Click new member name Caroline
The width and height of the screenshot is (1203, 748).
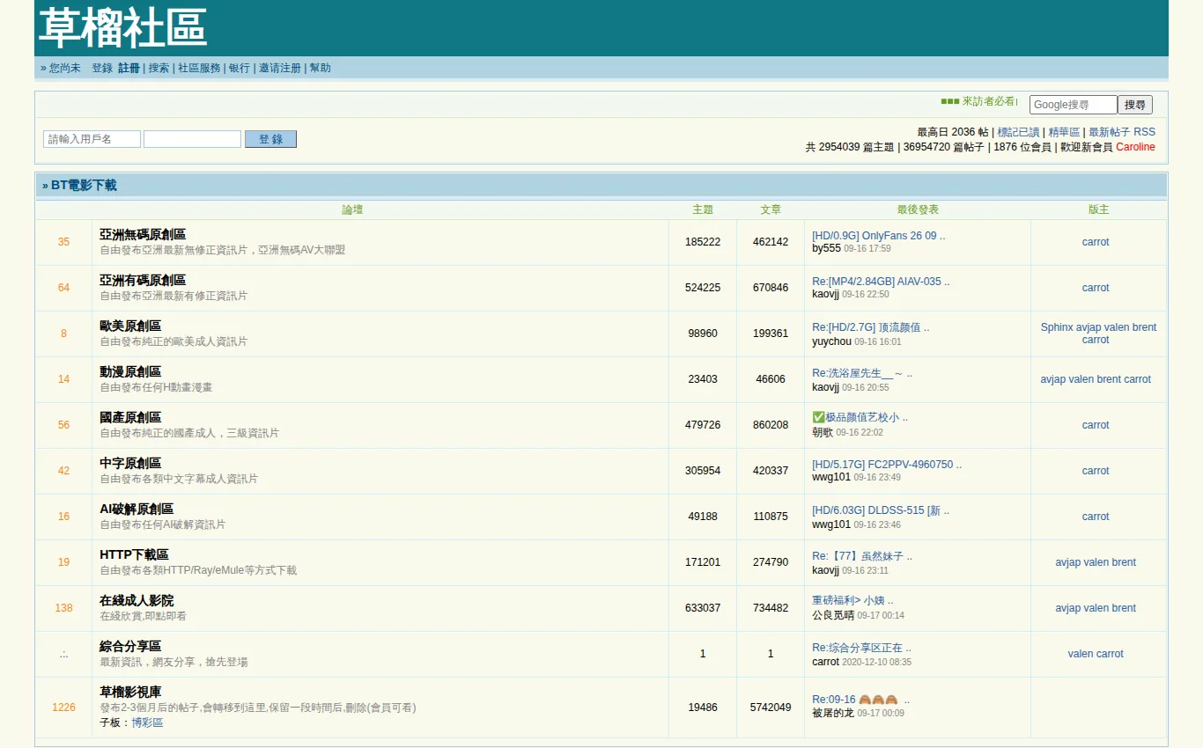[x=1135, y=147]
